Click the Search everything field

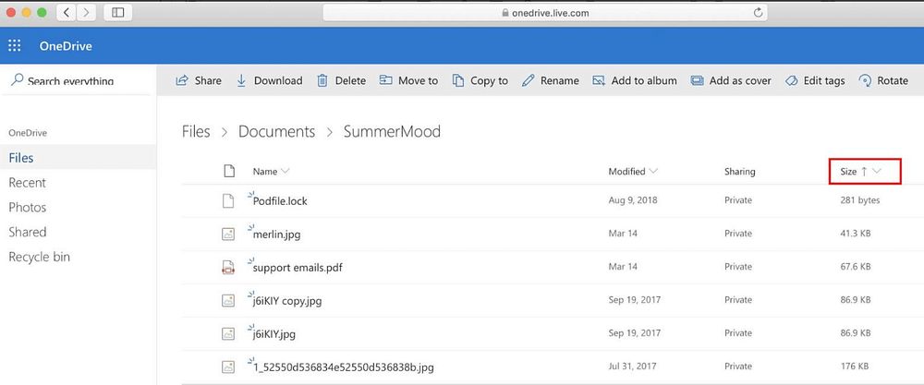coord(71,80)
